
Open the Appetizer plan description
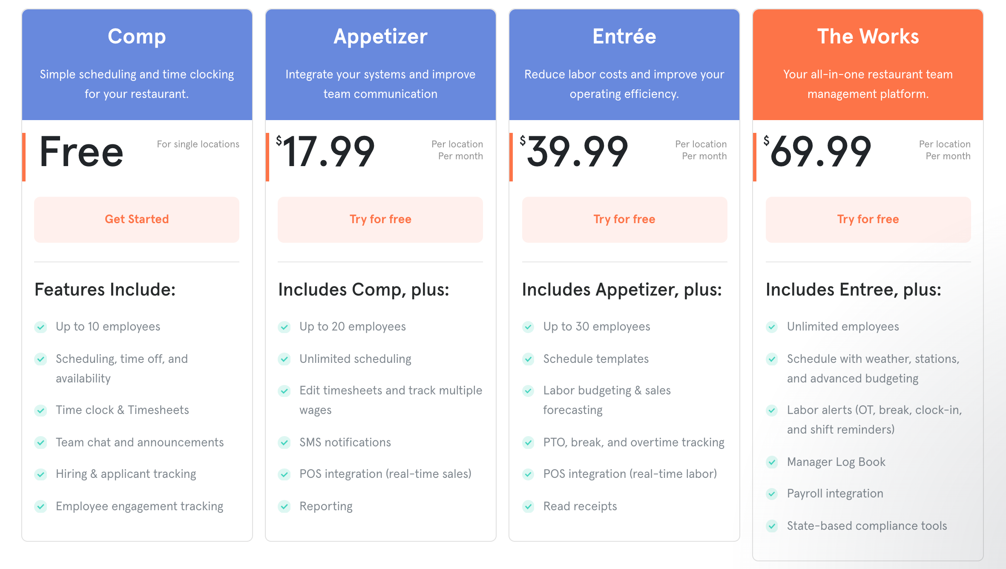point(380,83)
